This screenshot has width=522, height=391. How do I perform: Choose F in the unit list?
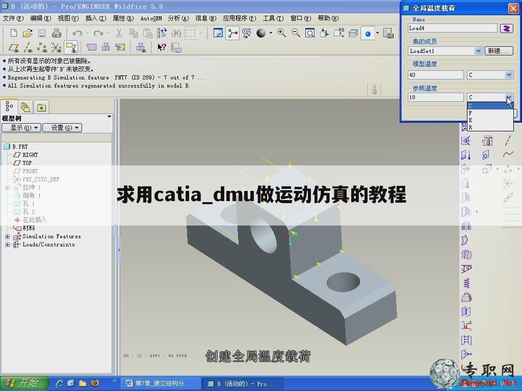click(490, 113)
